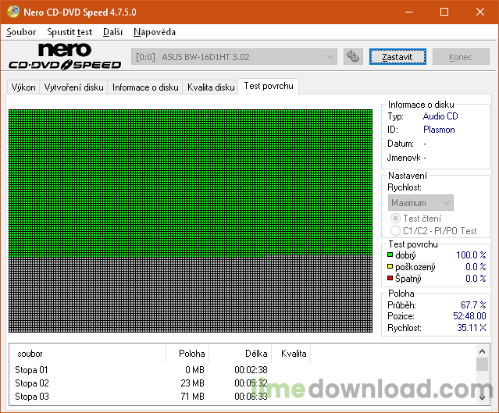The width and height of the screenshot is (499, 413).
Task: Click the '100.0 %' good sectors value
Action: pyautogui.click(x=471, y=255)
